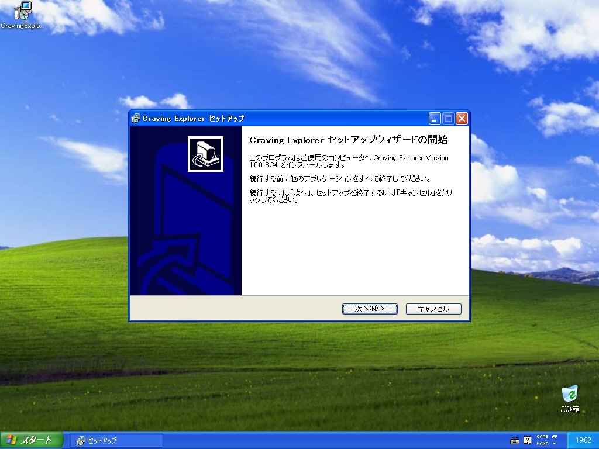
Task: Open the スタート menu
Action: click(32, 440)
